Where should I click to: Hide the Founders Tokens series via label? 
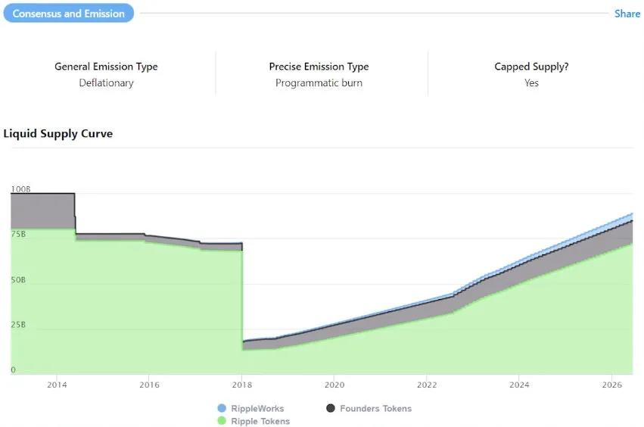375,409
